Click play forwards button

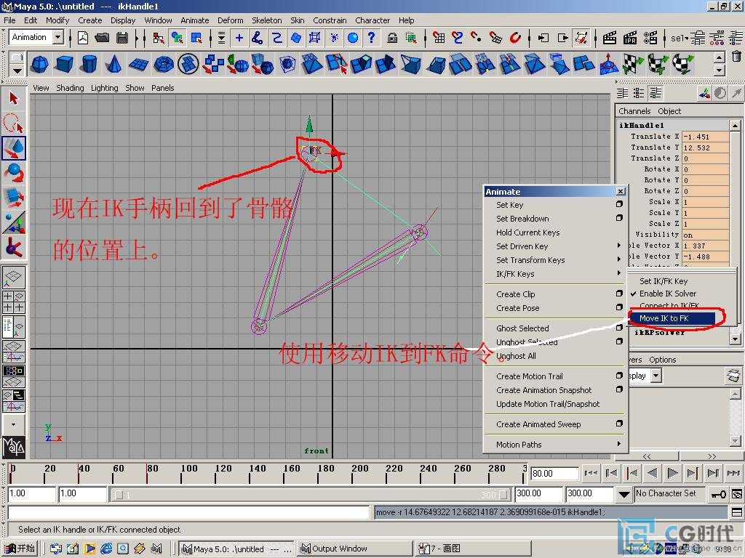[x=672, y=473]
